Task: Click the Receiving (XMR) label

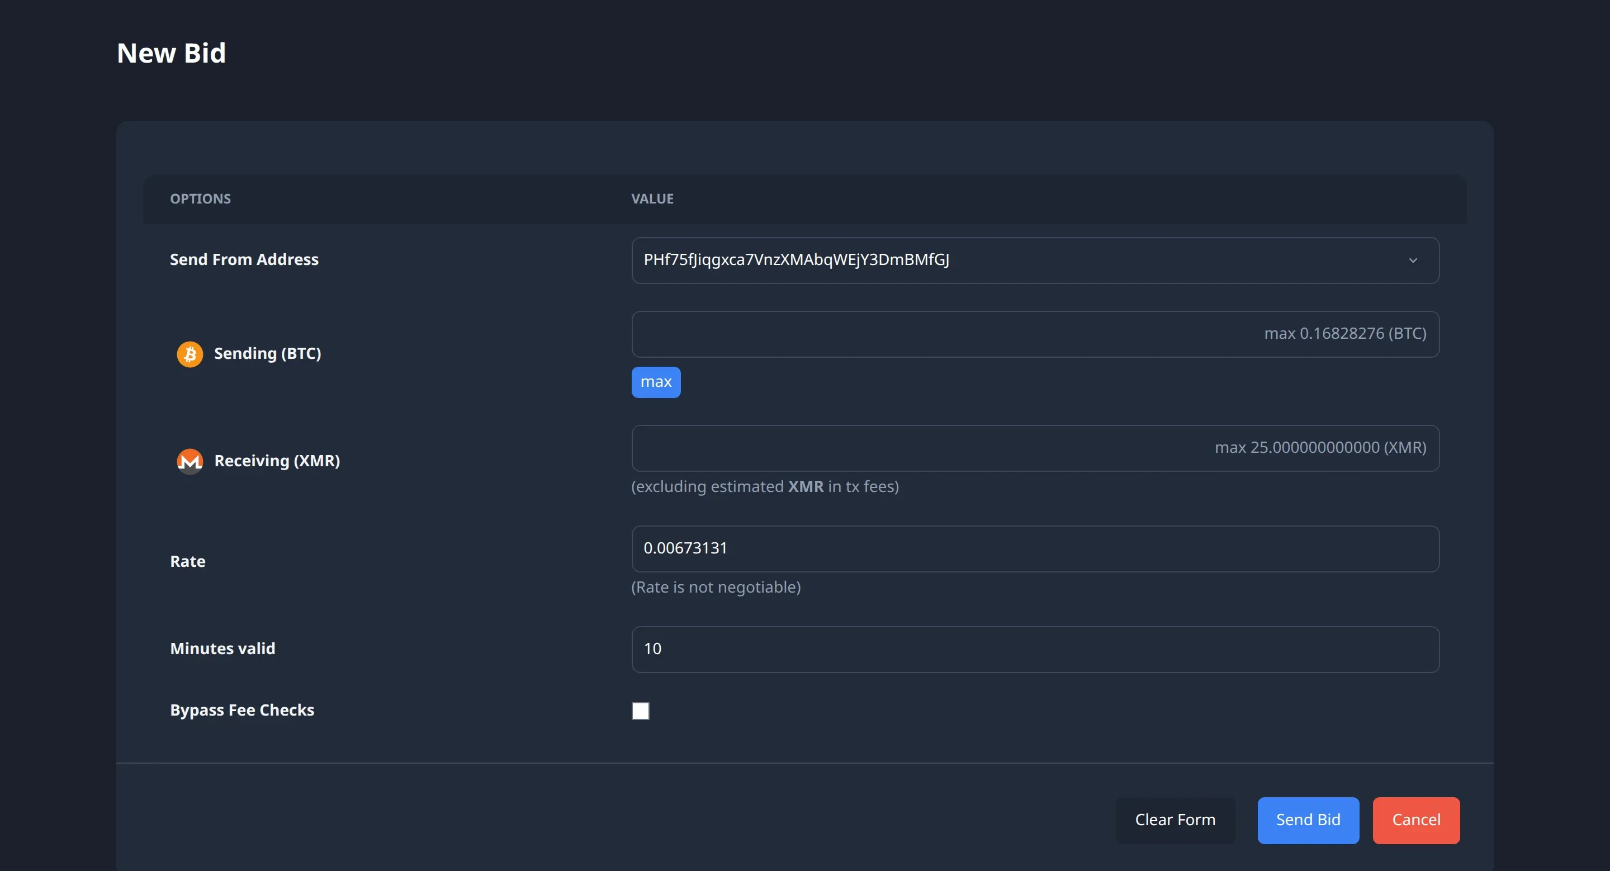Action: click(x=277, y=461)
